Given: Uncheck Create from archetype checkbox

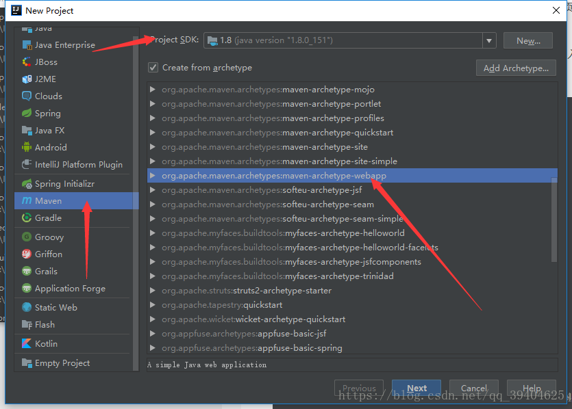Looking at the screenshot, I should 153,68.
